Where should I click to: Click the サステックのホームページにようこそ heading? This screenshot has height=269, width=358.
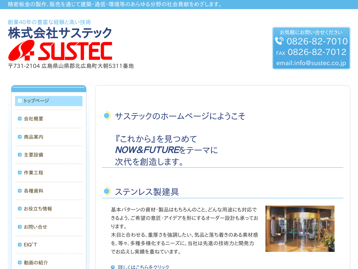pyautogui.click(x=180, y=116)
